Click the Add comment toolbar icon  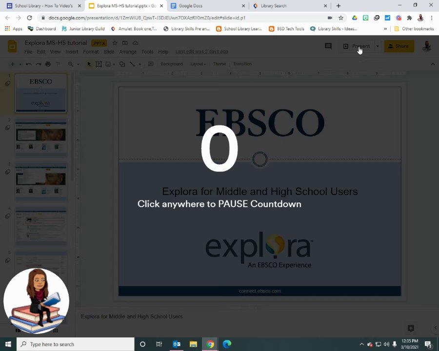click(151, 64)
